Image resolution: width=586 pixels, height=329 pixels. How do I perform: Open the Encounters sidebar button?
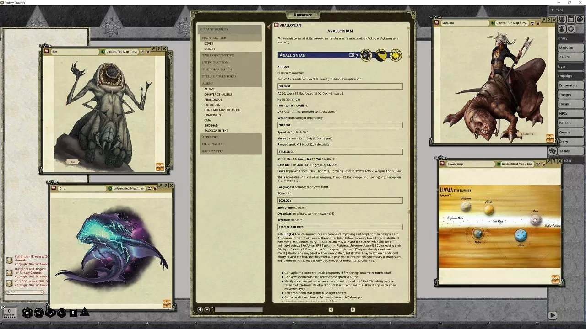click(570, 85)
